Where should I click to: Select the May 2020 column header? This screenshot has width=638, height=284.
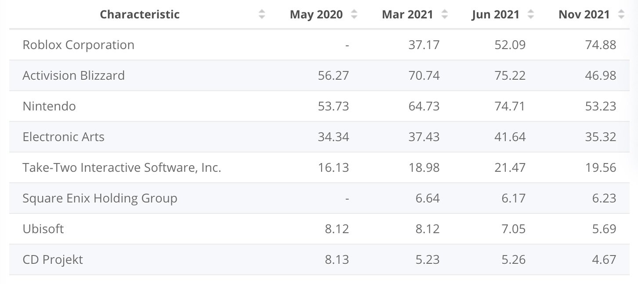(x=316, y=14)
